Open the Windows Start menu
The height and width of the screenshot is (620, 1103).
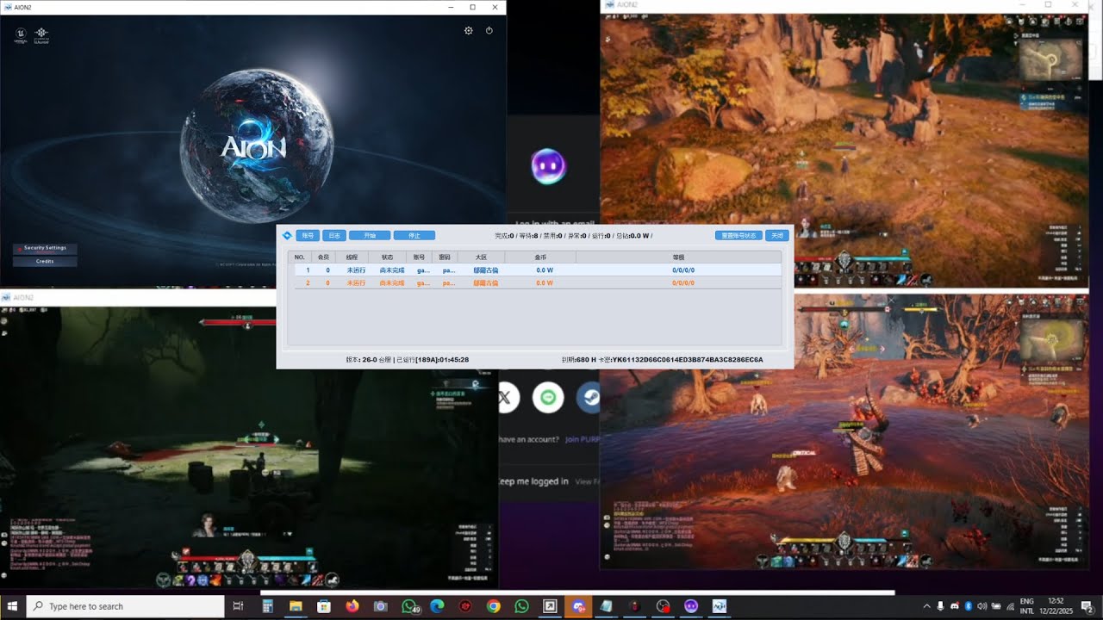(x=12, y=606)
